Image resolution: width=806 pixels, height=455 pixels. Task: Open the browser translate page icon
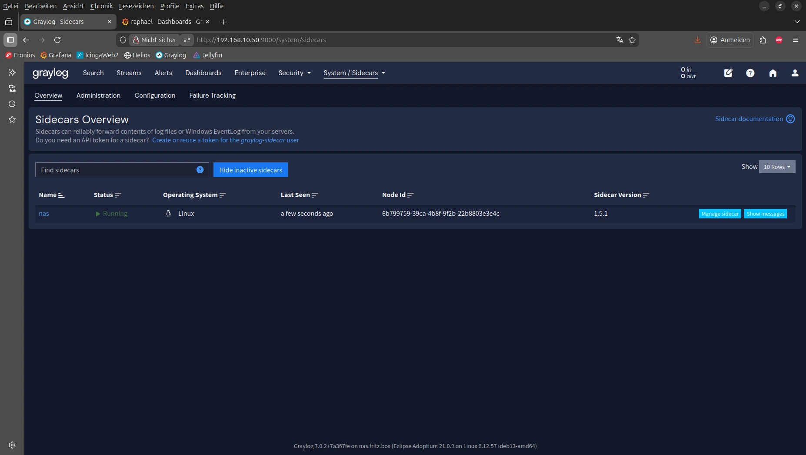[619, 40]
